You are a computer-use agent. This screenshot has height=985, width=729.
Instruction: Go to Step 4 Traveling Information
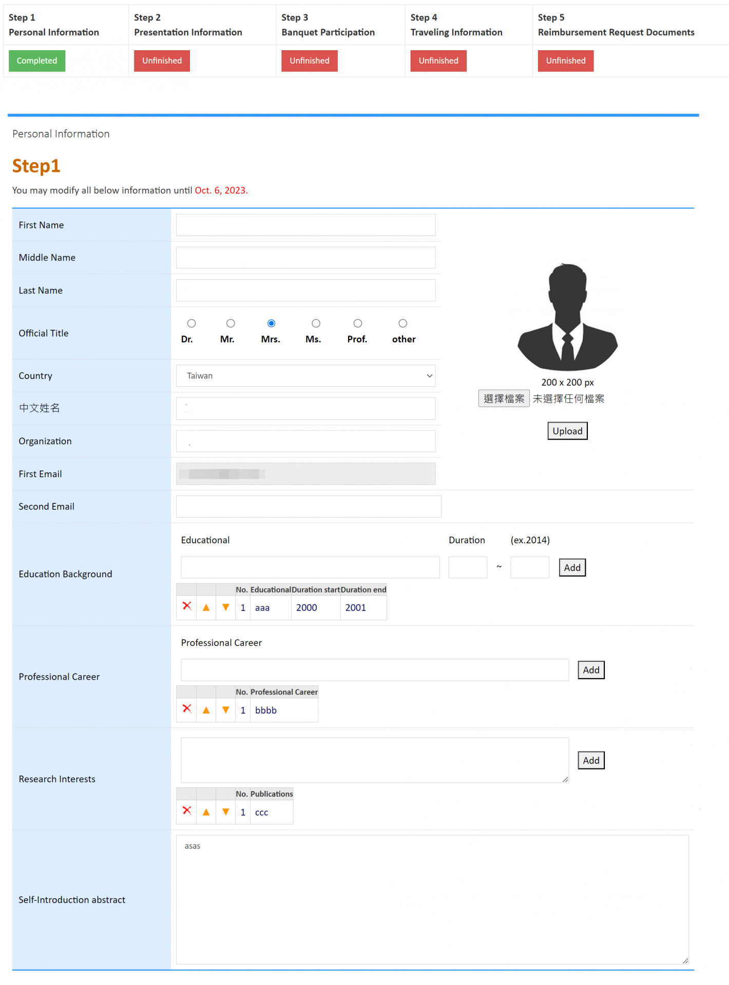456,25
